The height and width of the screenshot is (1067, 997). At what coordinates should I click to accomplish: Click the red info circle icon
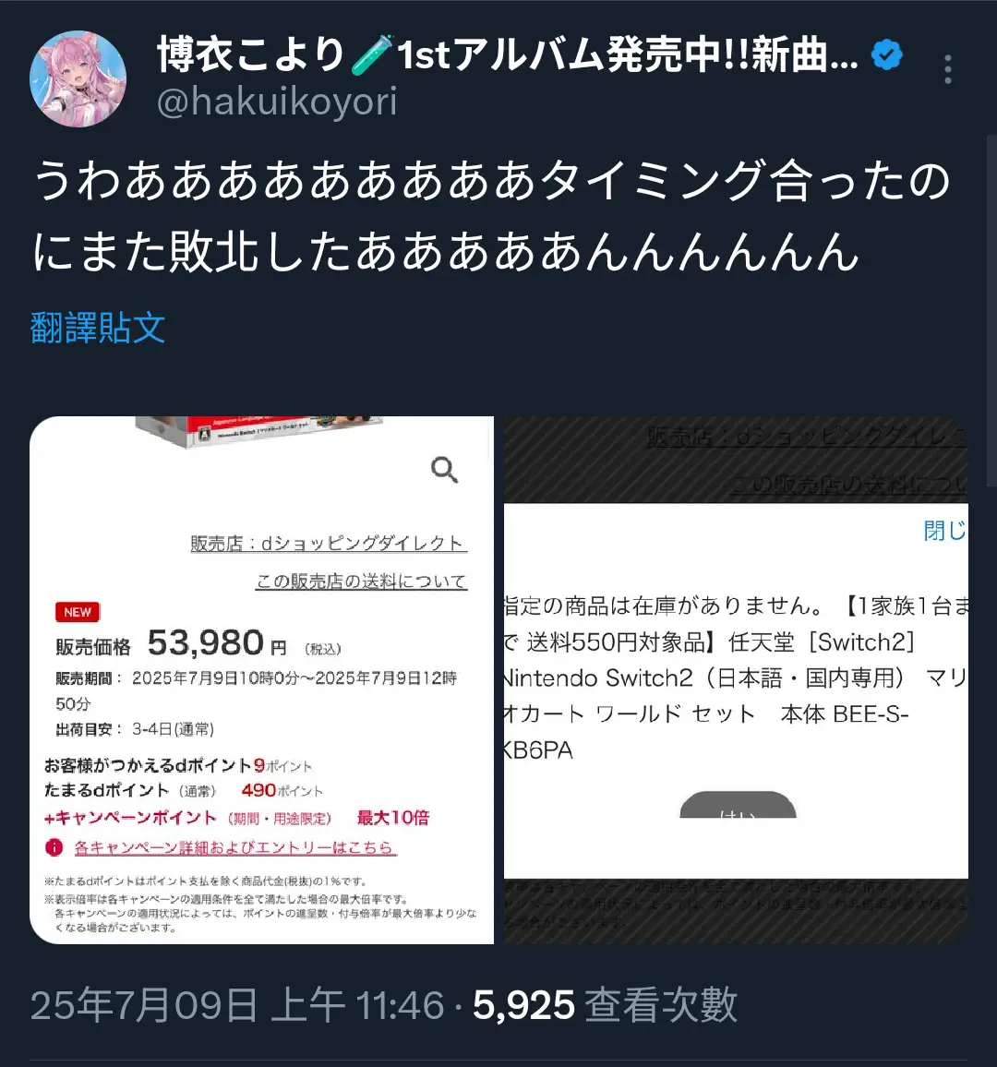54,847
